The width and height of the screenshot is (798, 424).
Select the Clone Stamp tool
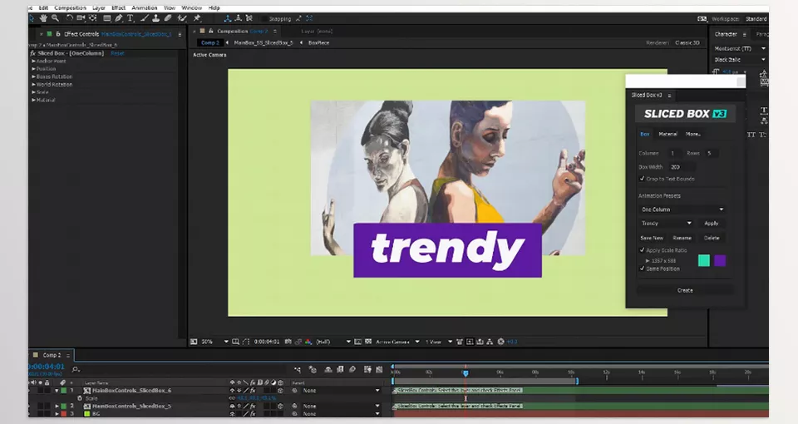(155, 17)
